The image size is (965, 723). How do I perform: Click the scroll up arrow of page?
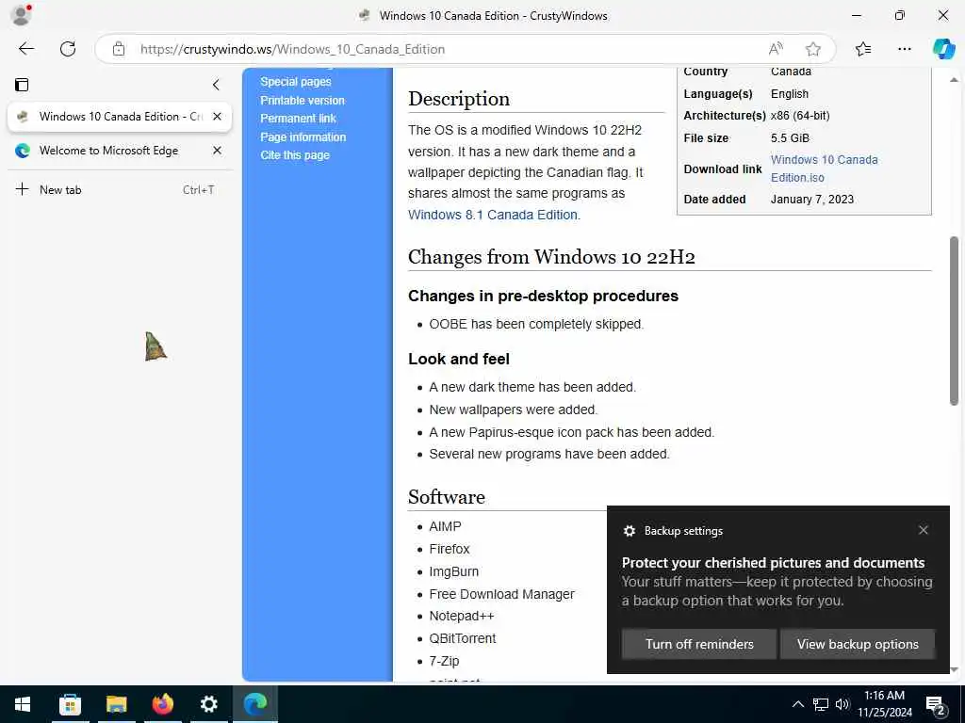point(954,80)
